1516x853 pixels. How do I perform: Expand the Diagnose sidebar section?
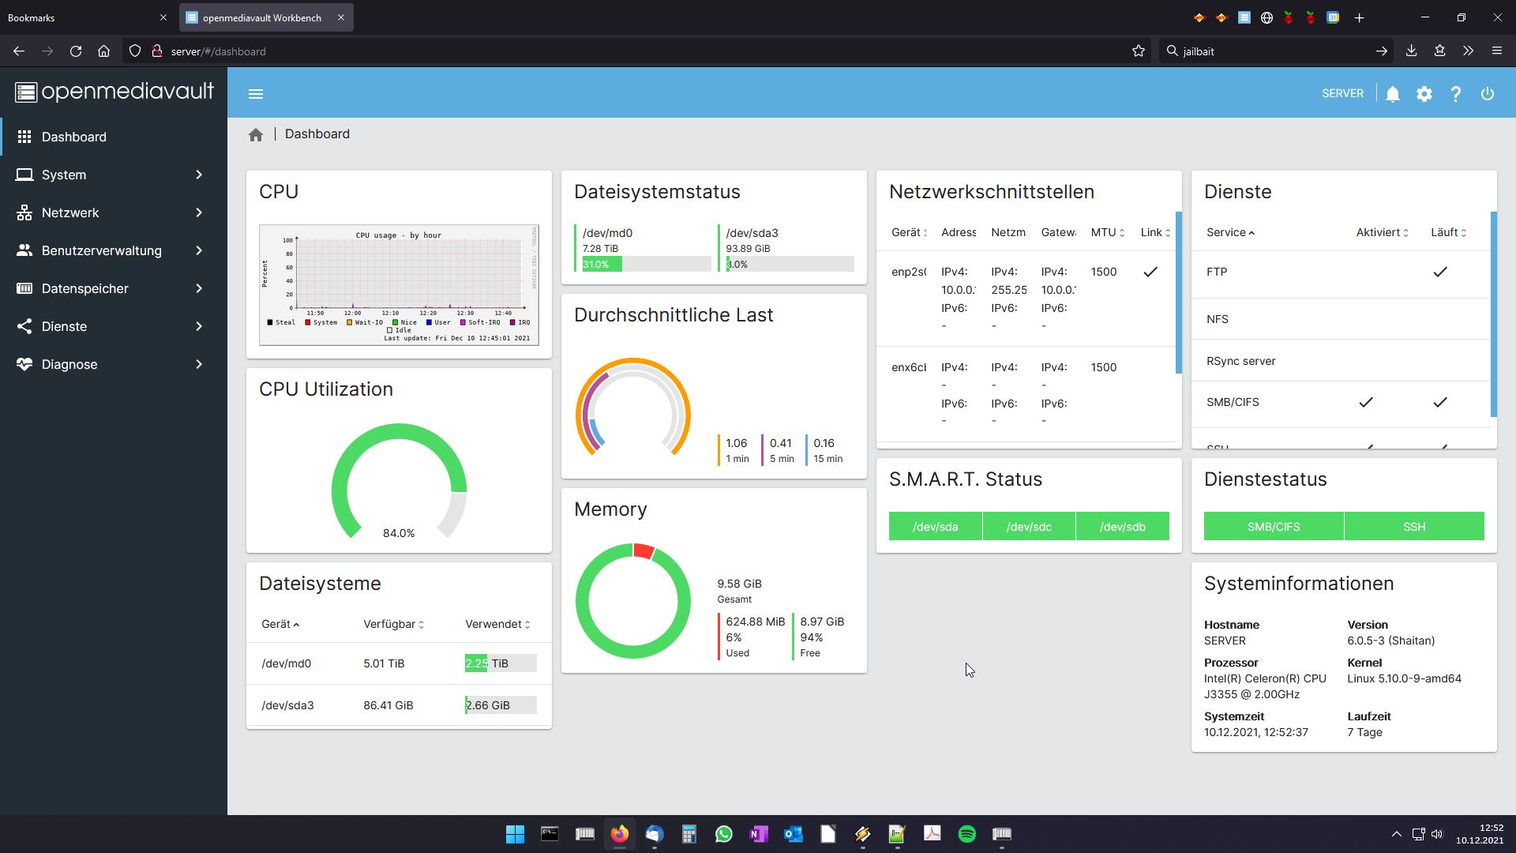111,364
